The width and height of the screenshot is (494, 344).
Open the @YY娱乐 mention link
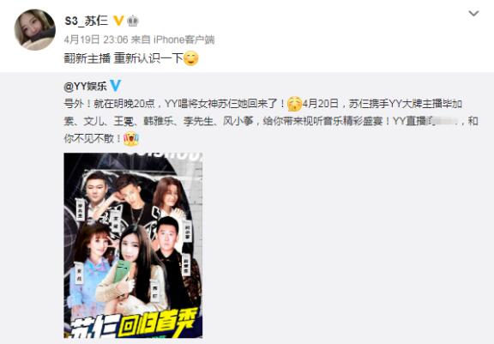(86, 86)
